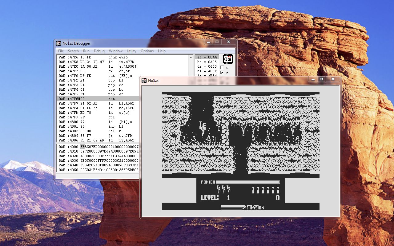Open the Help menu
Screen dimensions: 394x246
pyautogui.click(x=162, y=51)
